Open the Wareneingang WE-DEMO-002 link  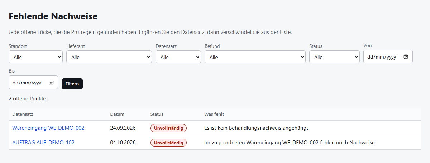(48, 128)
